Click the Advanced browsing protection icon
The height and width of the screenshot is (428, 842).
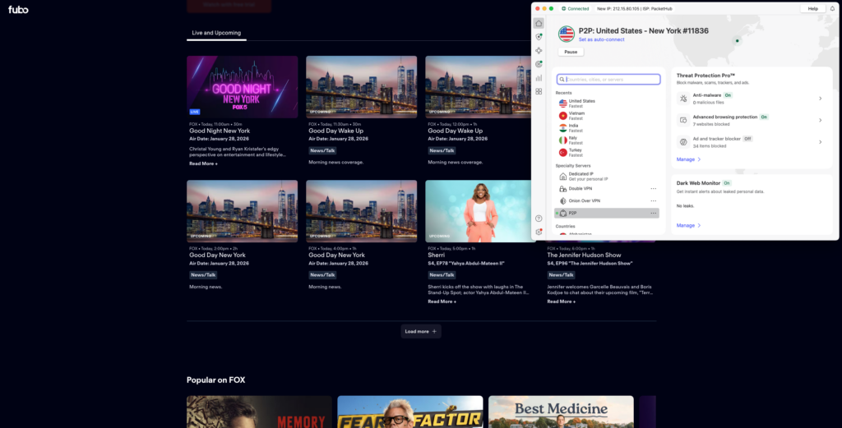click(683, 120)
